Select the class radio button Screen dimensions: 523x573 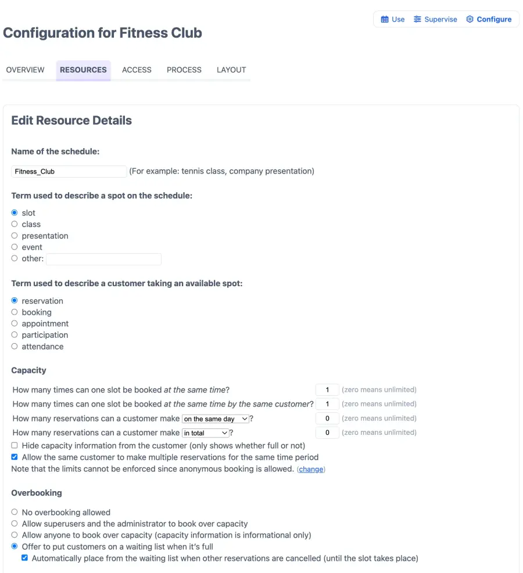click(15, 224)
